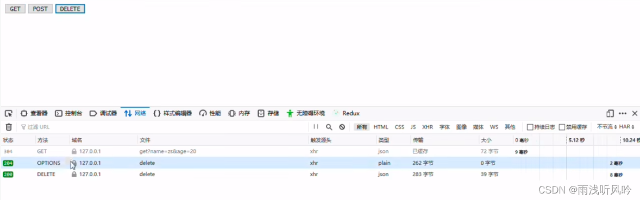Filter requests by CSS
The width and height of the screenshot is (640, 200).
coord(399,127)
